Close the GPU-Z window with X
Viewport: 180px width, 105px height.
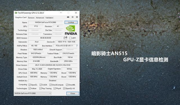click(76, 13)
